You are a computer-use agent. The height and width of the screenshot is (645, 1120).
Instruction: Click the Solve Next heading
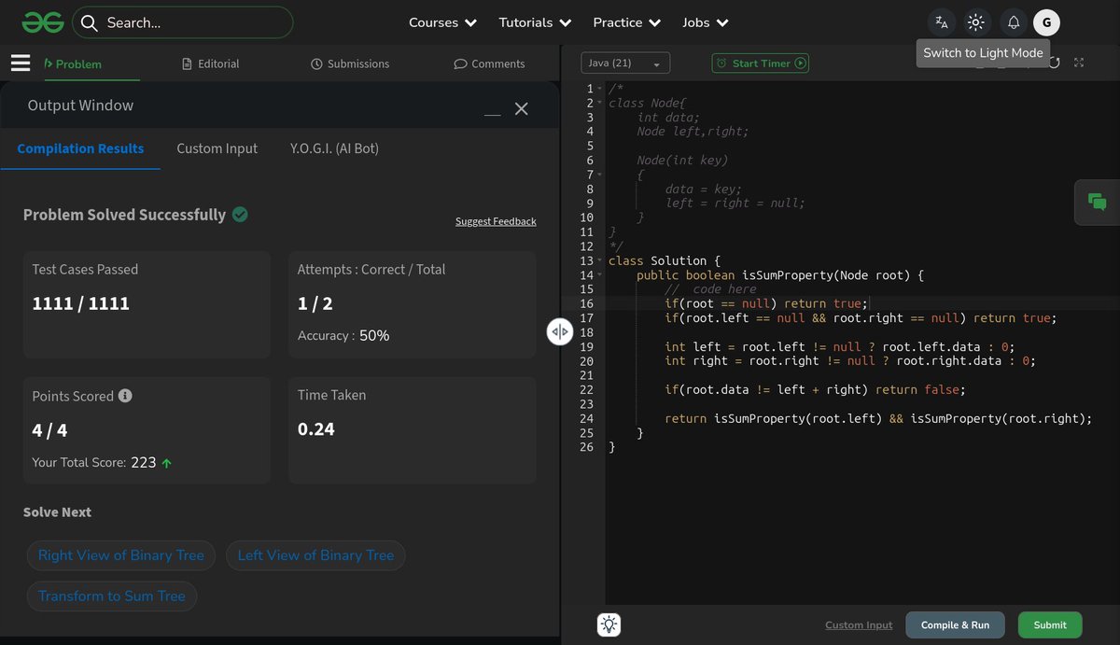pyautogui.click(x=57, y=512)
